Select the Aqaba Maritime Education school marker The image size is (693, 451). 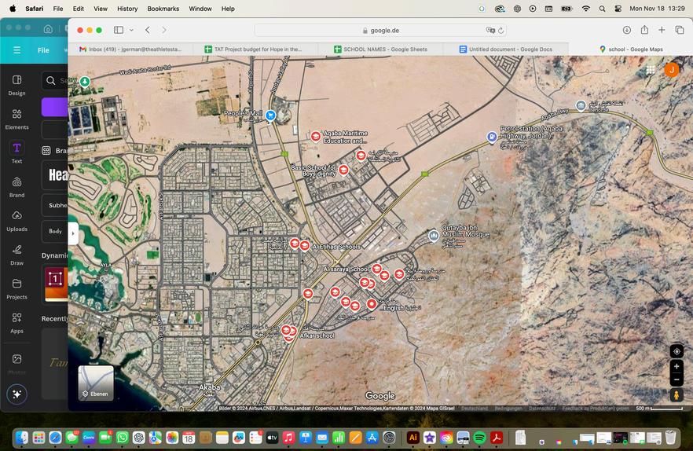click(x=316, y=136)
